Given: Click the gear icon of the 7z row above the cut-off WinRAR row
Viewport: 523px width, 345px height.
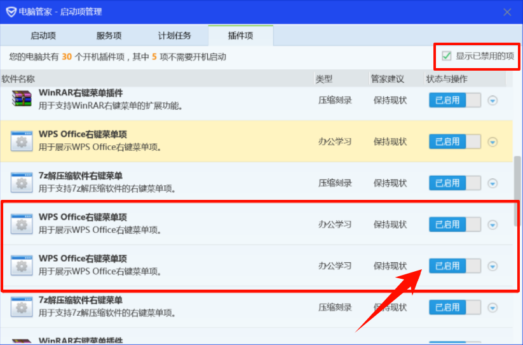Looking at the screenshot, I should 22,307.
